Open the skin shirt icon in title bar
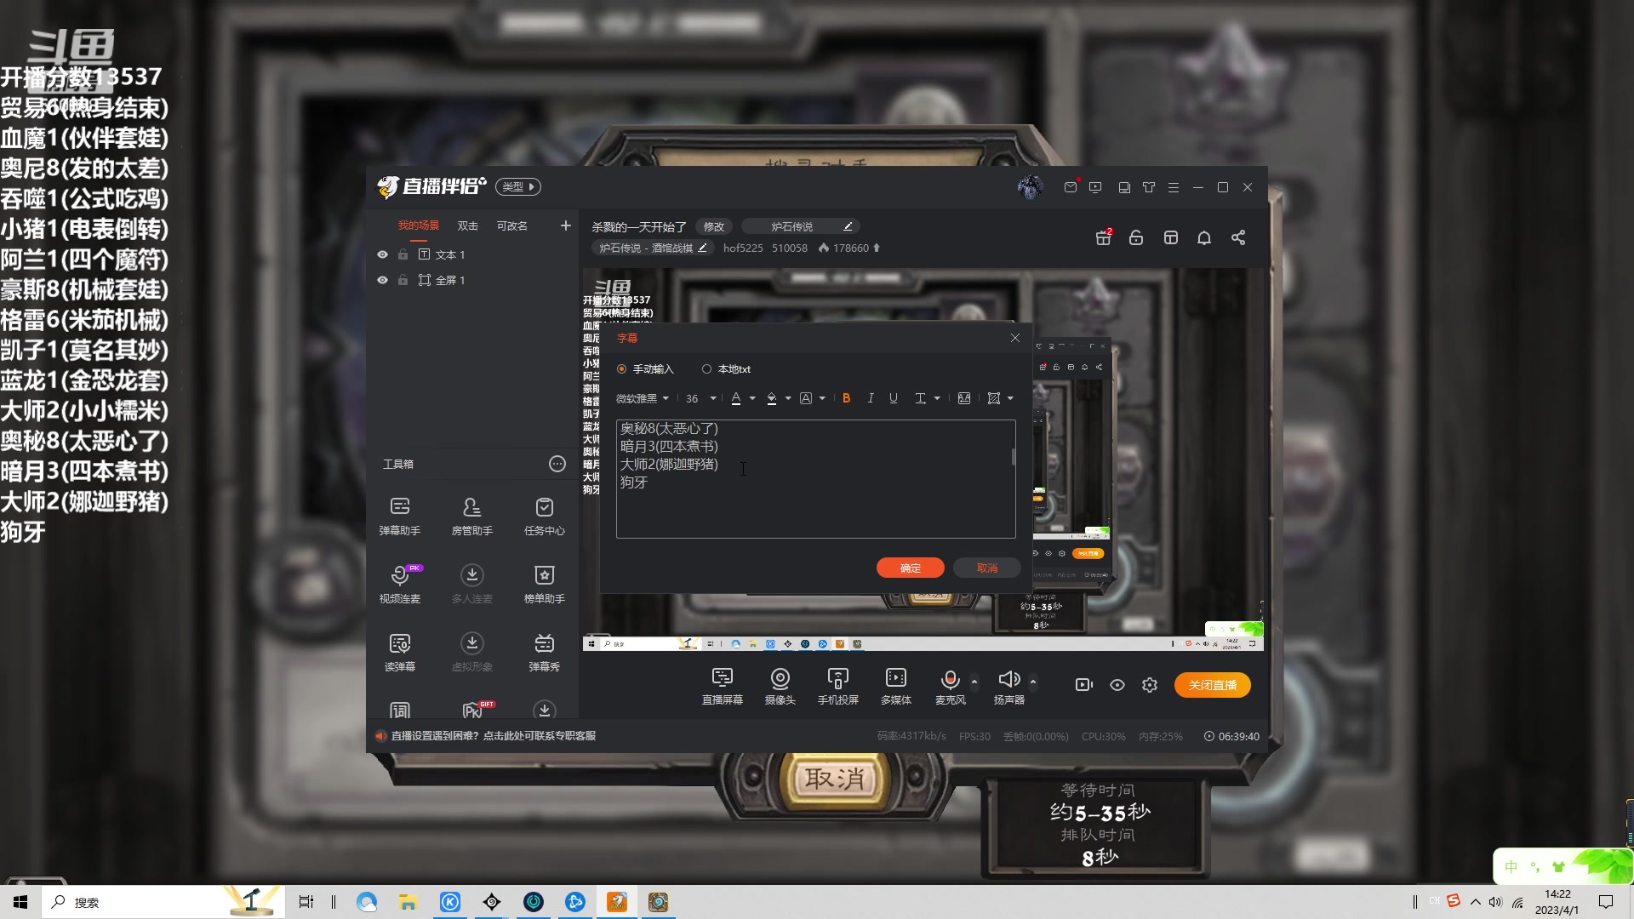 1149,187
